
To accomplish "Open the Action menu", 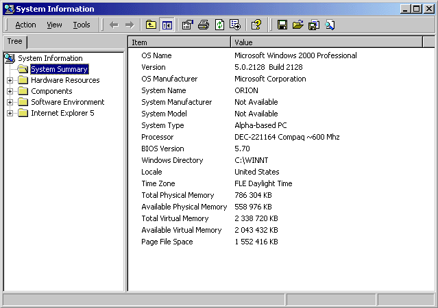I will (25, 25).
